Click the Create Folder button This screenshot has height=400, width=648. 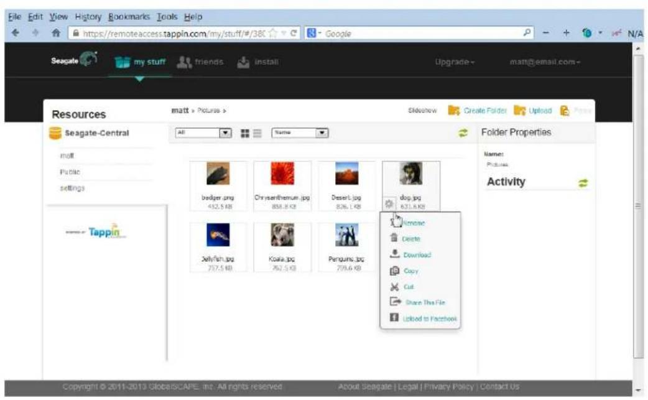click(x=478, y=110)
